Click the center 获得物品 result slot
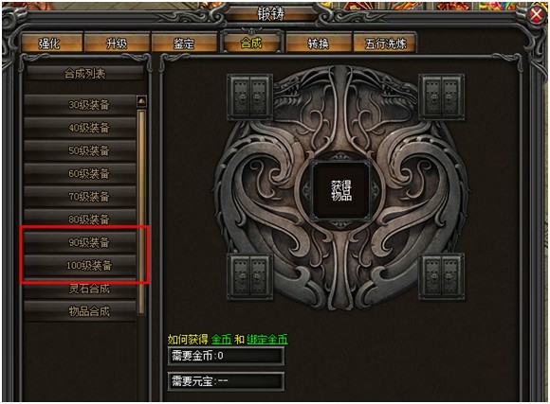550x404 pixels. coord(341,191)
